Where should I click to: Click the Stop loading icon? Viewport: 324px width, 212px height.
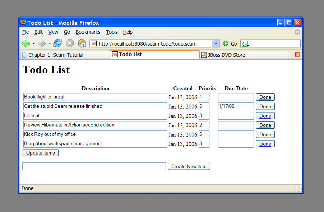pos(70,43)
